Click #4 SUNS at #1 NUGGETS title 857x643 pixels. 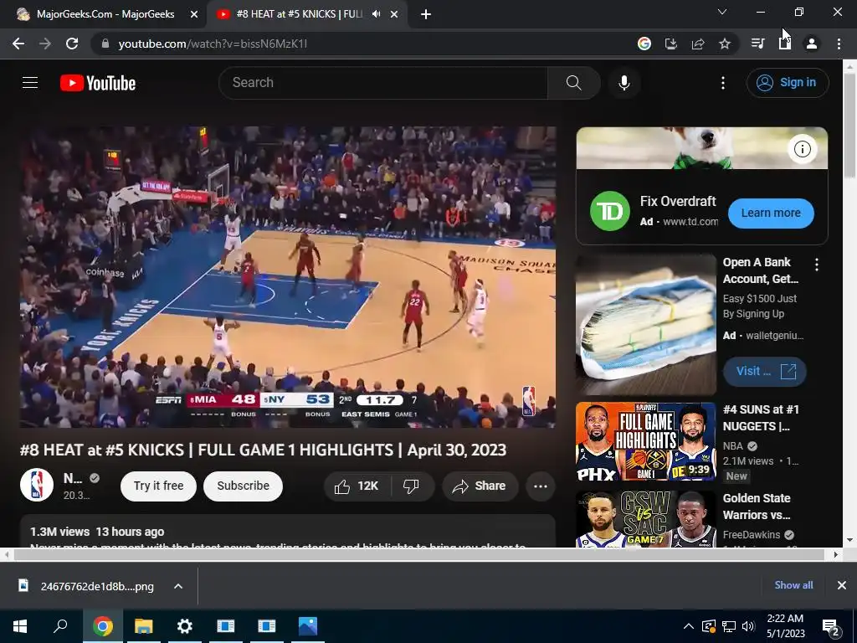[x=760, y=418]
